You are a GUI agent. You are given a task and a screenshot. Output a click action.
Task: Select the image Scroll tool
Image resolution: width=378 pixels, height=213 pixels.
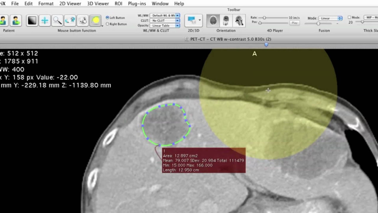click(83, 20)
